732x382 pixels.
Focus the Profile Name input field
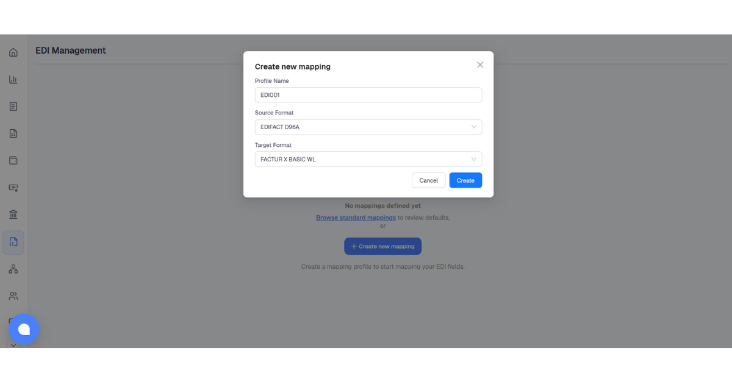(x=368, y=95)
